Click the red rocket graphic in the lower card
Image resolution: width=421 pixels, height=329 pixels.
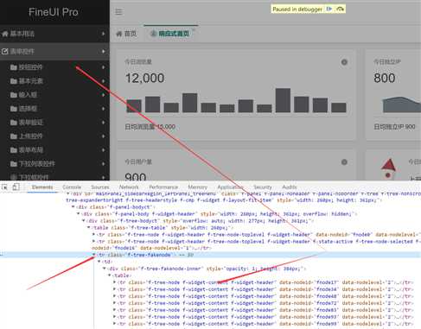point(388,168)
